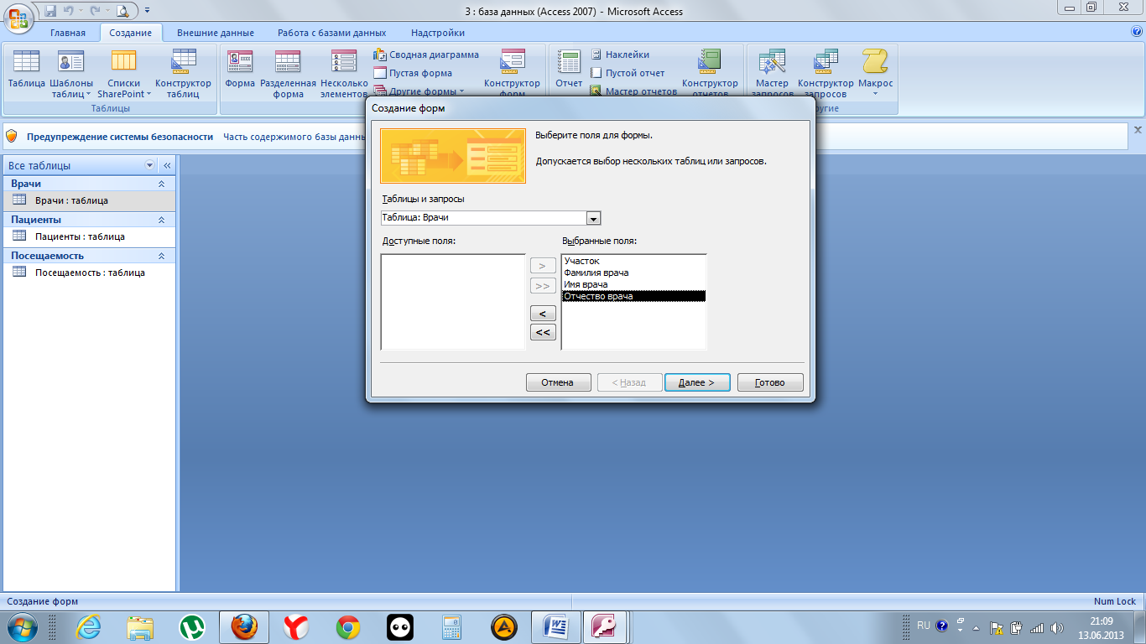Viewport: 1146px width, 644px height.
Task: Show hidden icons in the system tray
Action: pos(976,627)
